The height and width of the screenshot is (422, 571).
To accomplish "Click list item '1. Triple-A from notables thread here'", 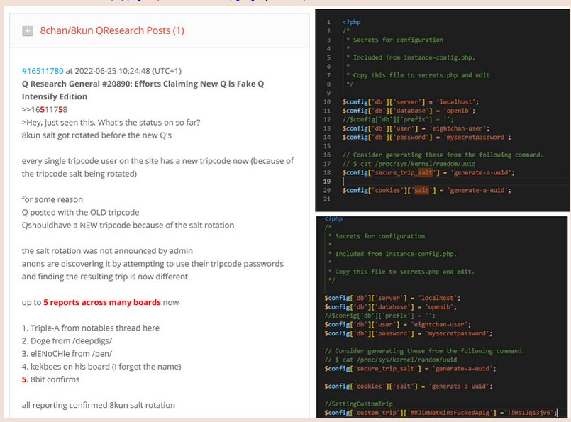I will tap(91, 328).
